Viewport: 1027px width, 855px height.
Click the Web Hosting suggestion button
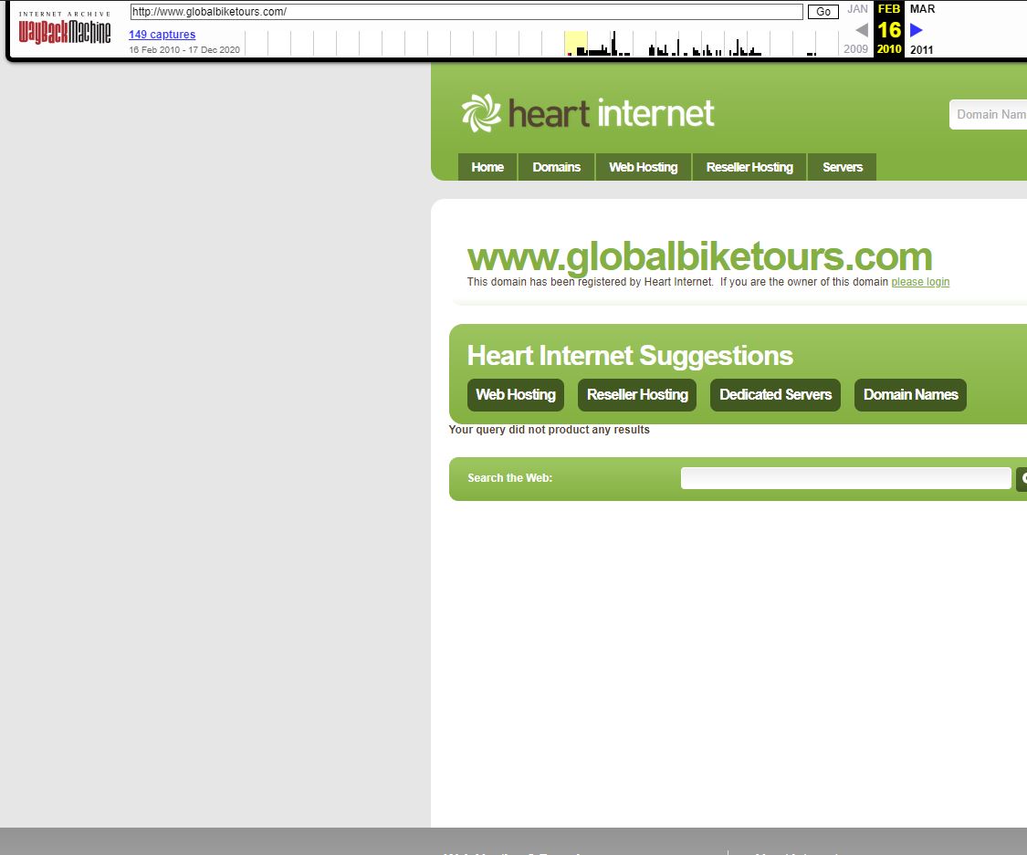tap(516, 395)
